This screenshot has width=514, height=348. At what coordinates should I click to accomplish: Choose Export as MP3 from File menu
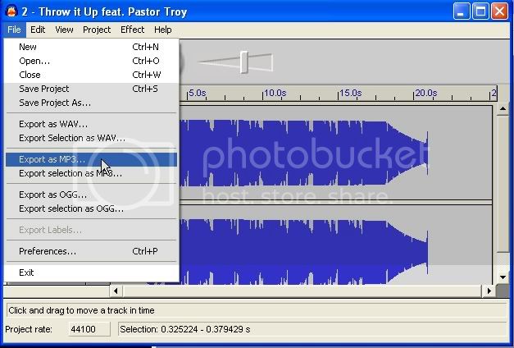(x=52, y=159)
